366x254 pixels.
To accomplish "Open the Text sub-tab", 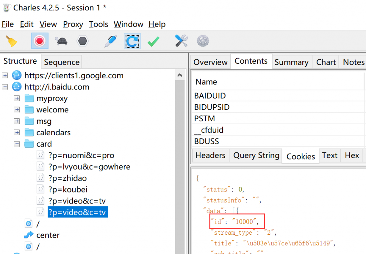I will pos(330,155).
